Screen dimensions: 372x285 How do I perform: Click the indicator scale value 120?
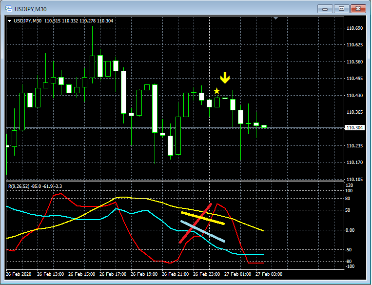pos(350,185)
